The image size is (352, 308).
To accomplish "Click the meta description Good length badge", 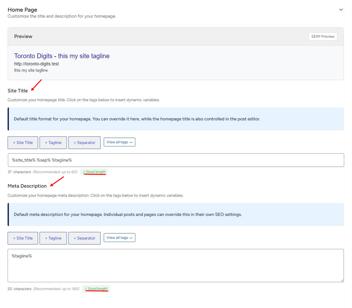I will pyautogui.click(x=96, y=289).
